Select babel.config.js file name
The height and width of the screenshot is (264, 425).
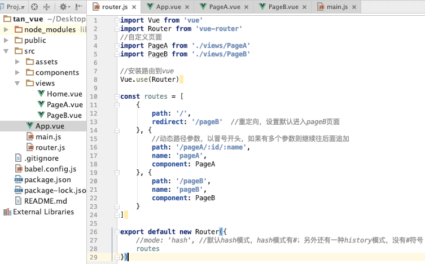click(x=50, y=169)
